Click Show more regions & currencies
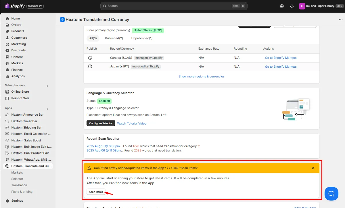Viewport: 345px width, 208px height. [202, 76]
